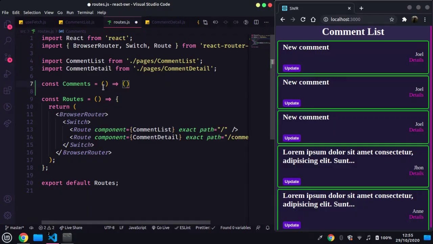
Task: Open the Files folder in the taskbar
Action: pyautogui.click(x=38, y=238)
